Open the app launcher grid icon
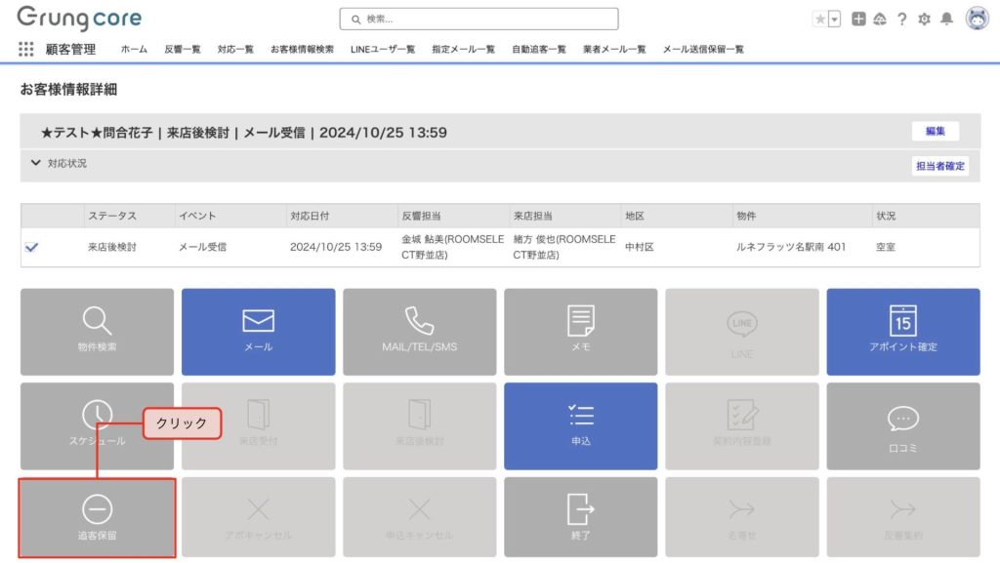Viewport: 1000px width, 563px height. click(x=25, y=50)
